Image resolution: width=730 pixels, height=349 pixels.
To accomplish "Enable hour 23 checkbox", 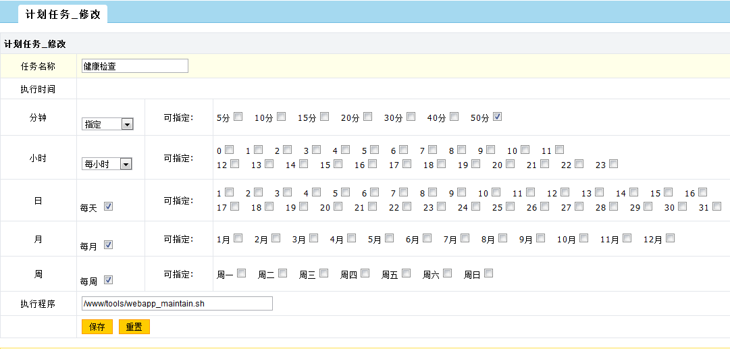I will point(614,164).
